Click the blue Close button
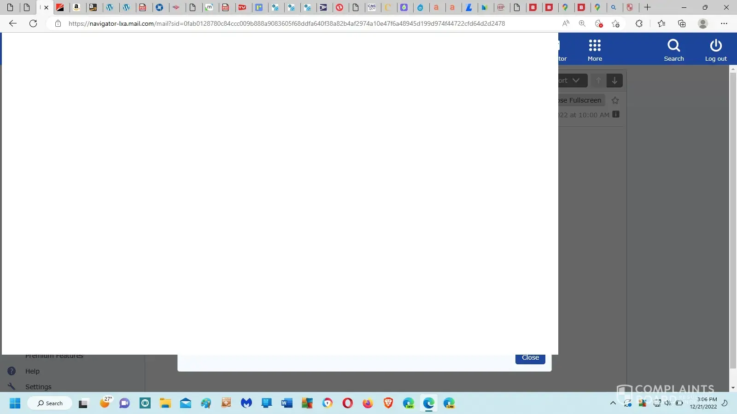 point(530,359)
